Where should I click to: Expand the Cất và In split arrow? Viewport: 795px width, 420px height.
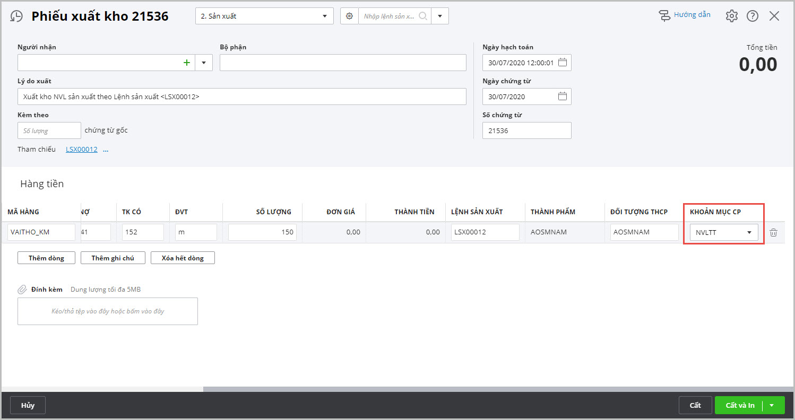[772, 405]
